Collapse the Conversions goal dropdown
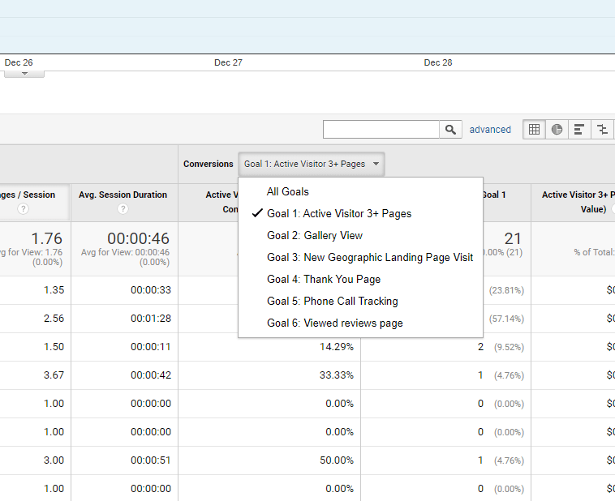This screenshot has width=615, height=501. (x=312, y=164)
